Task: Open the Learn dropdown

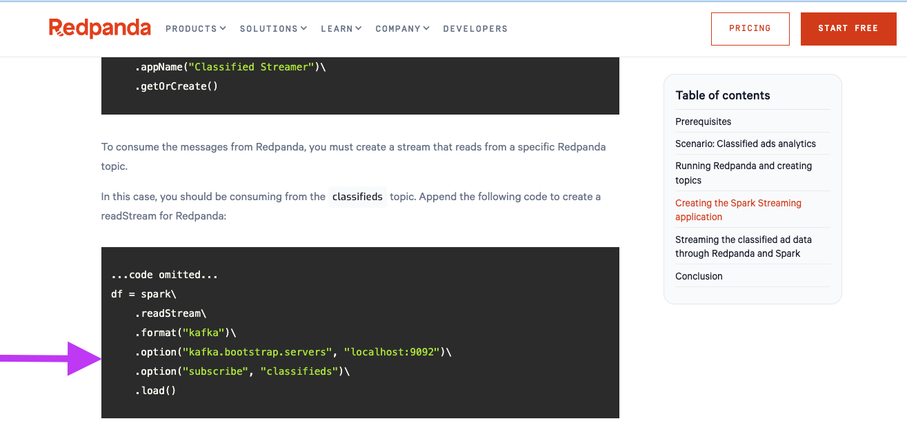Action: (x=337, y=28)
